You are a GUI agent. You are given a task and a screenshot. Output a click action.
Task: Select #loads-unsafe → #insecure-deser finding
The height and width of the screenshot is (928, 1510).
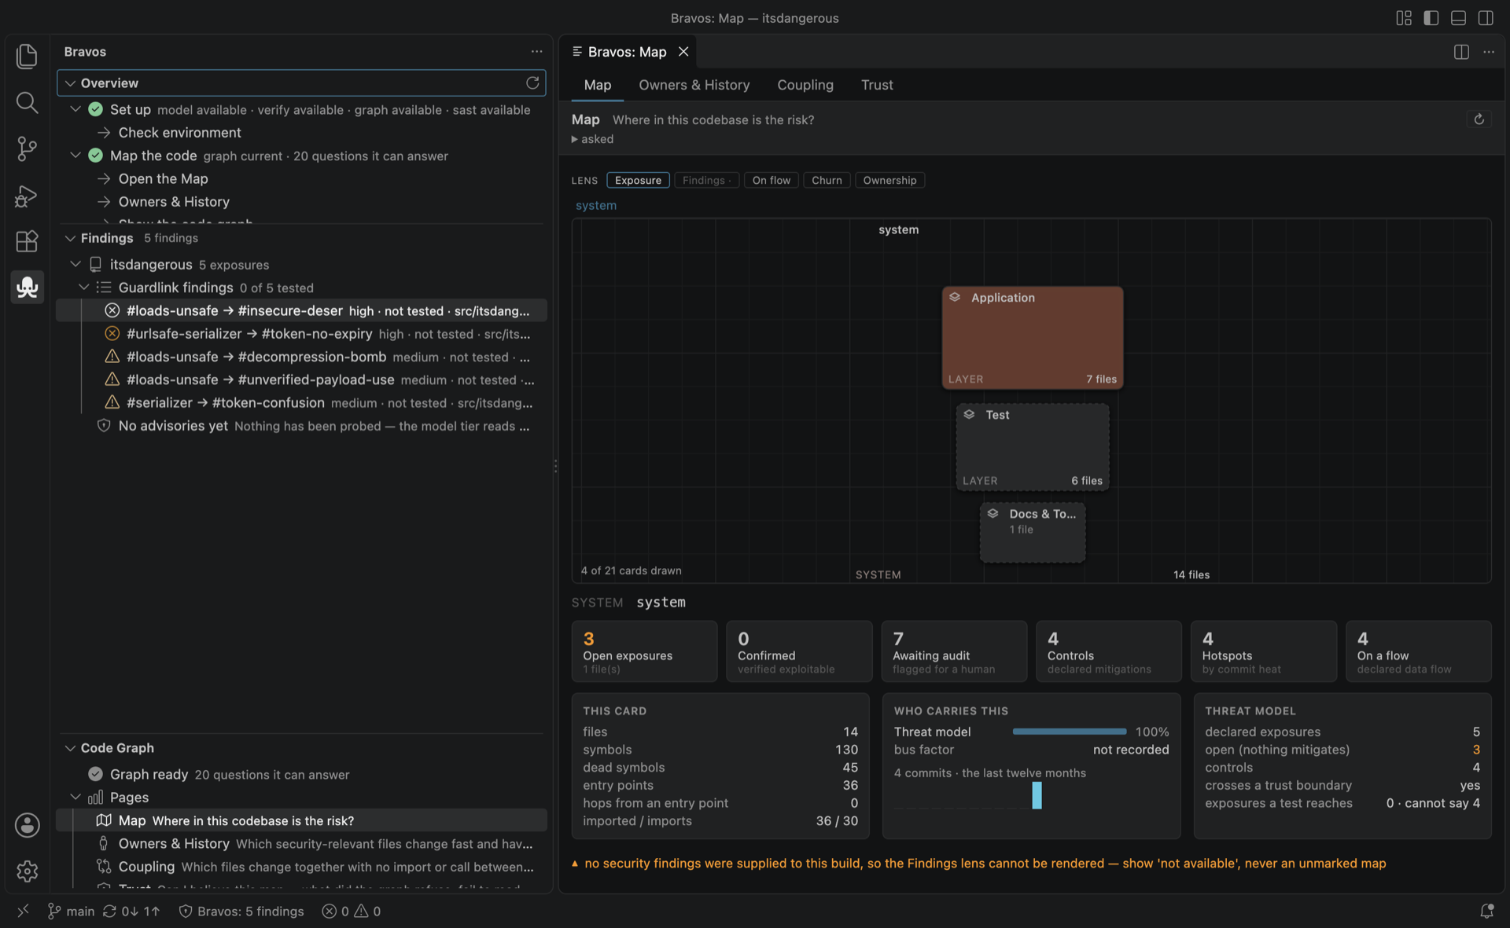[301, 310]
